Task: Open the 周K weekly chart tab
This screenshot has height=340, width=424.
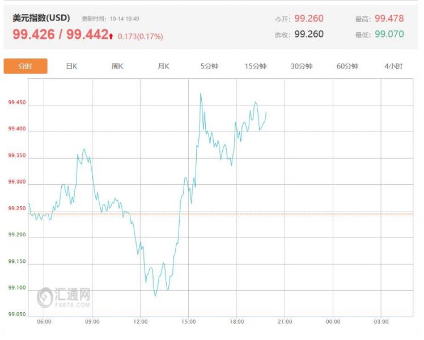Action: pyautogui.click(x=117, y=66)
